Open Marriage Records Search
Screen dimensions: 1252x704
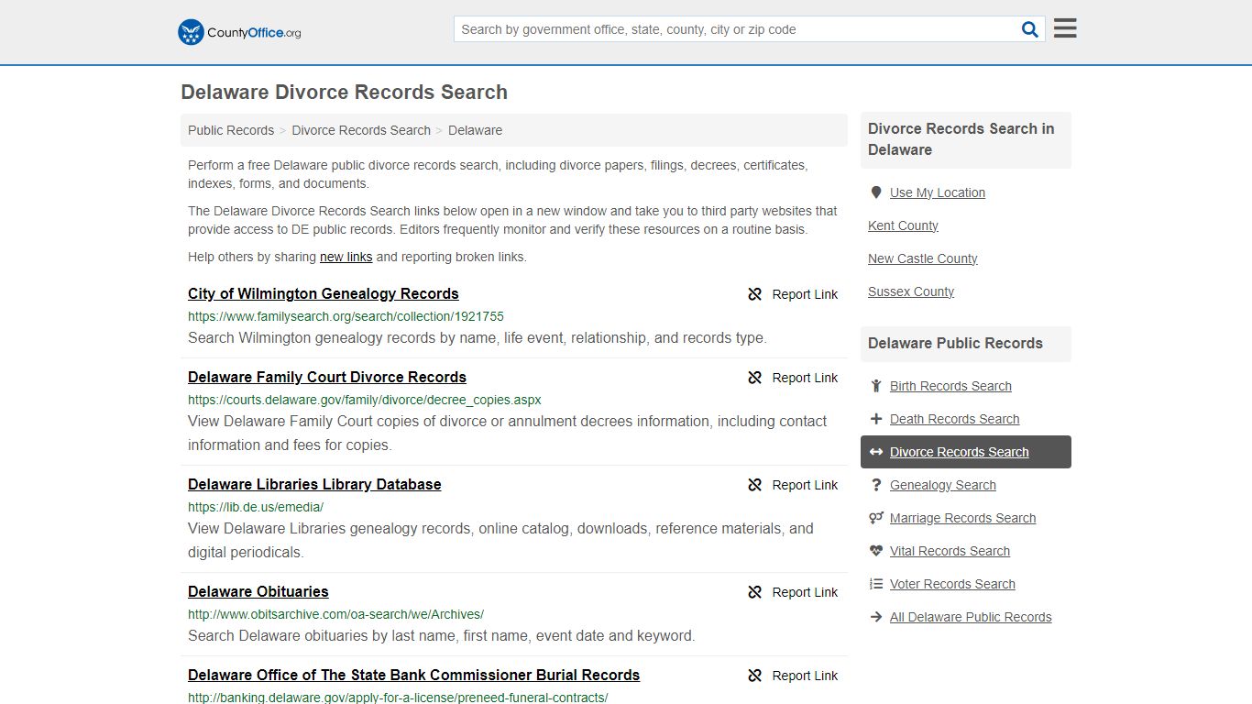coord(962,518)
